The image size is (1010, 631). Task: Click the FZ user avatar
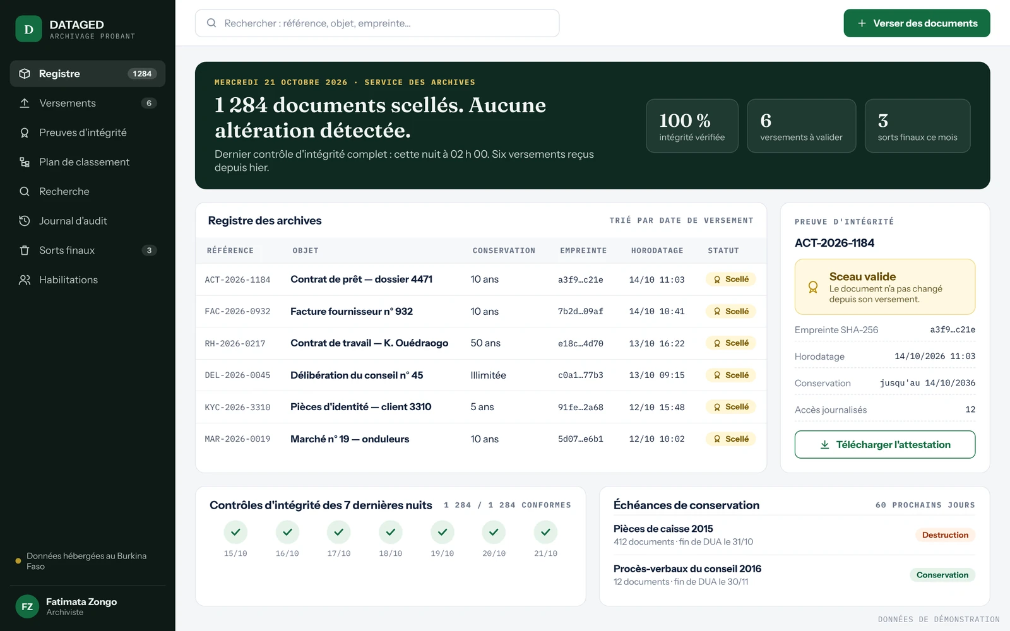pyautogui.click(x=27, y=606)
